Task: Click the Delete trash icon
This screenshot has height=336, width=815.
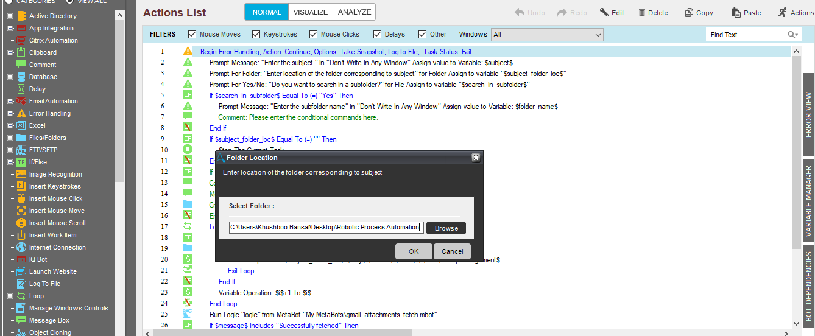Action: pos(642,13)
